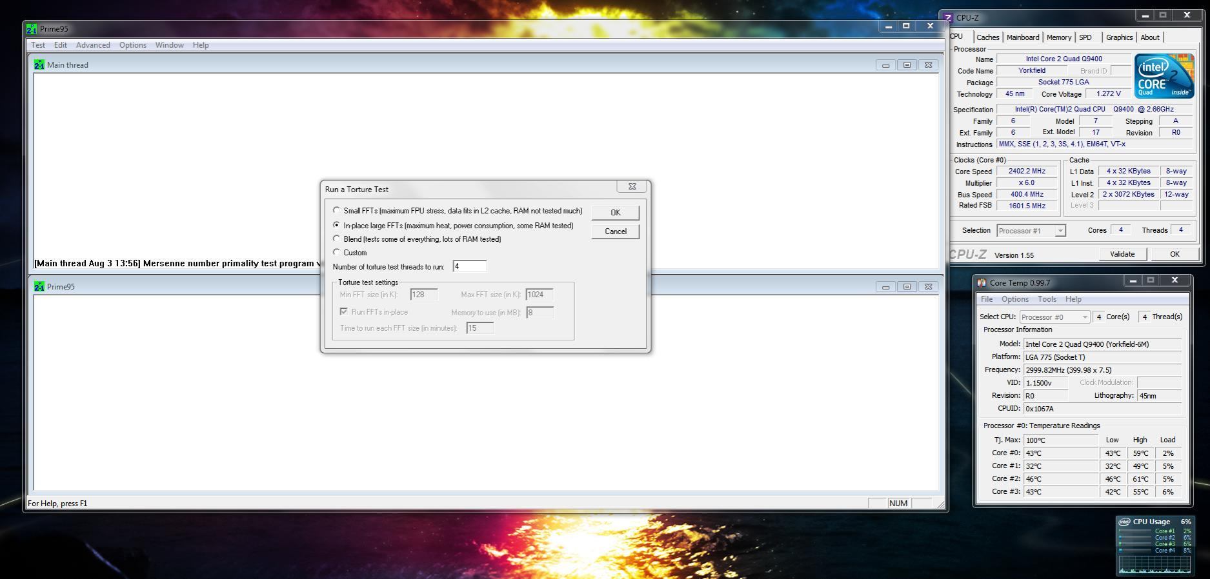Open Prime95 Window menu

169,45
